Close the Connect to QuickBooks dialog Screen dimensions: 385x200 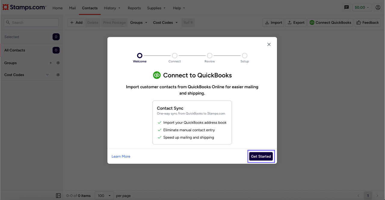click(269, 44)
